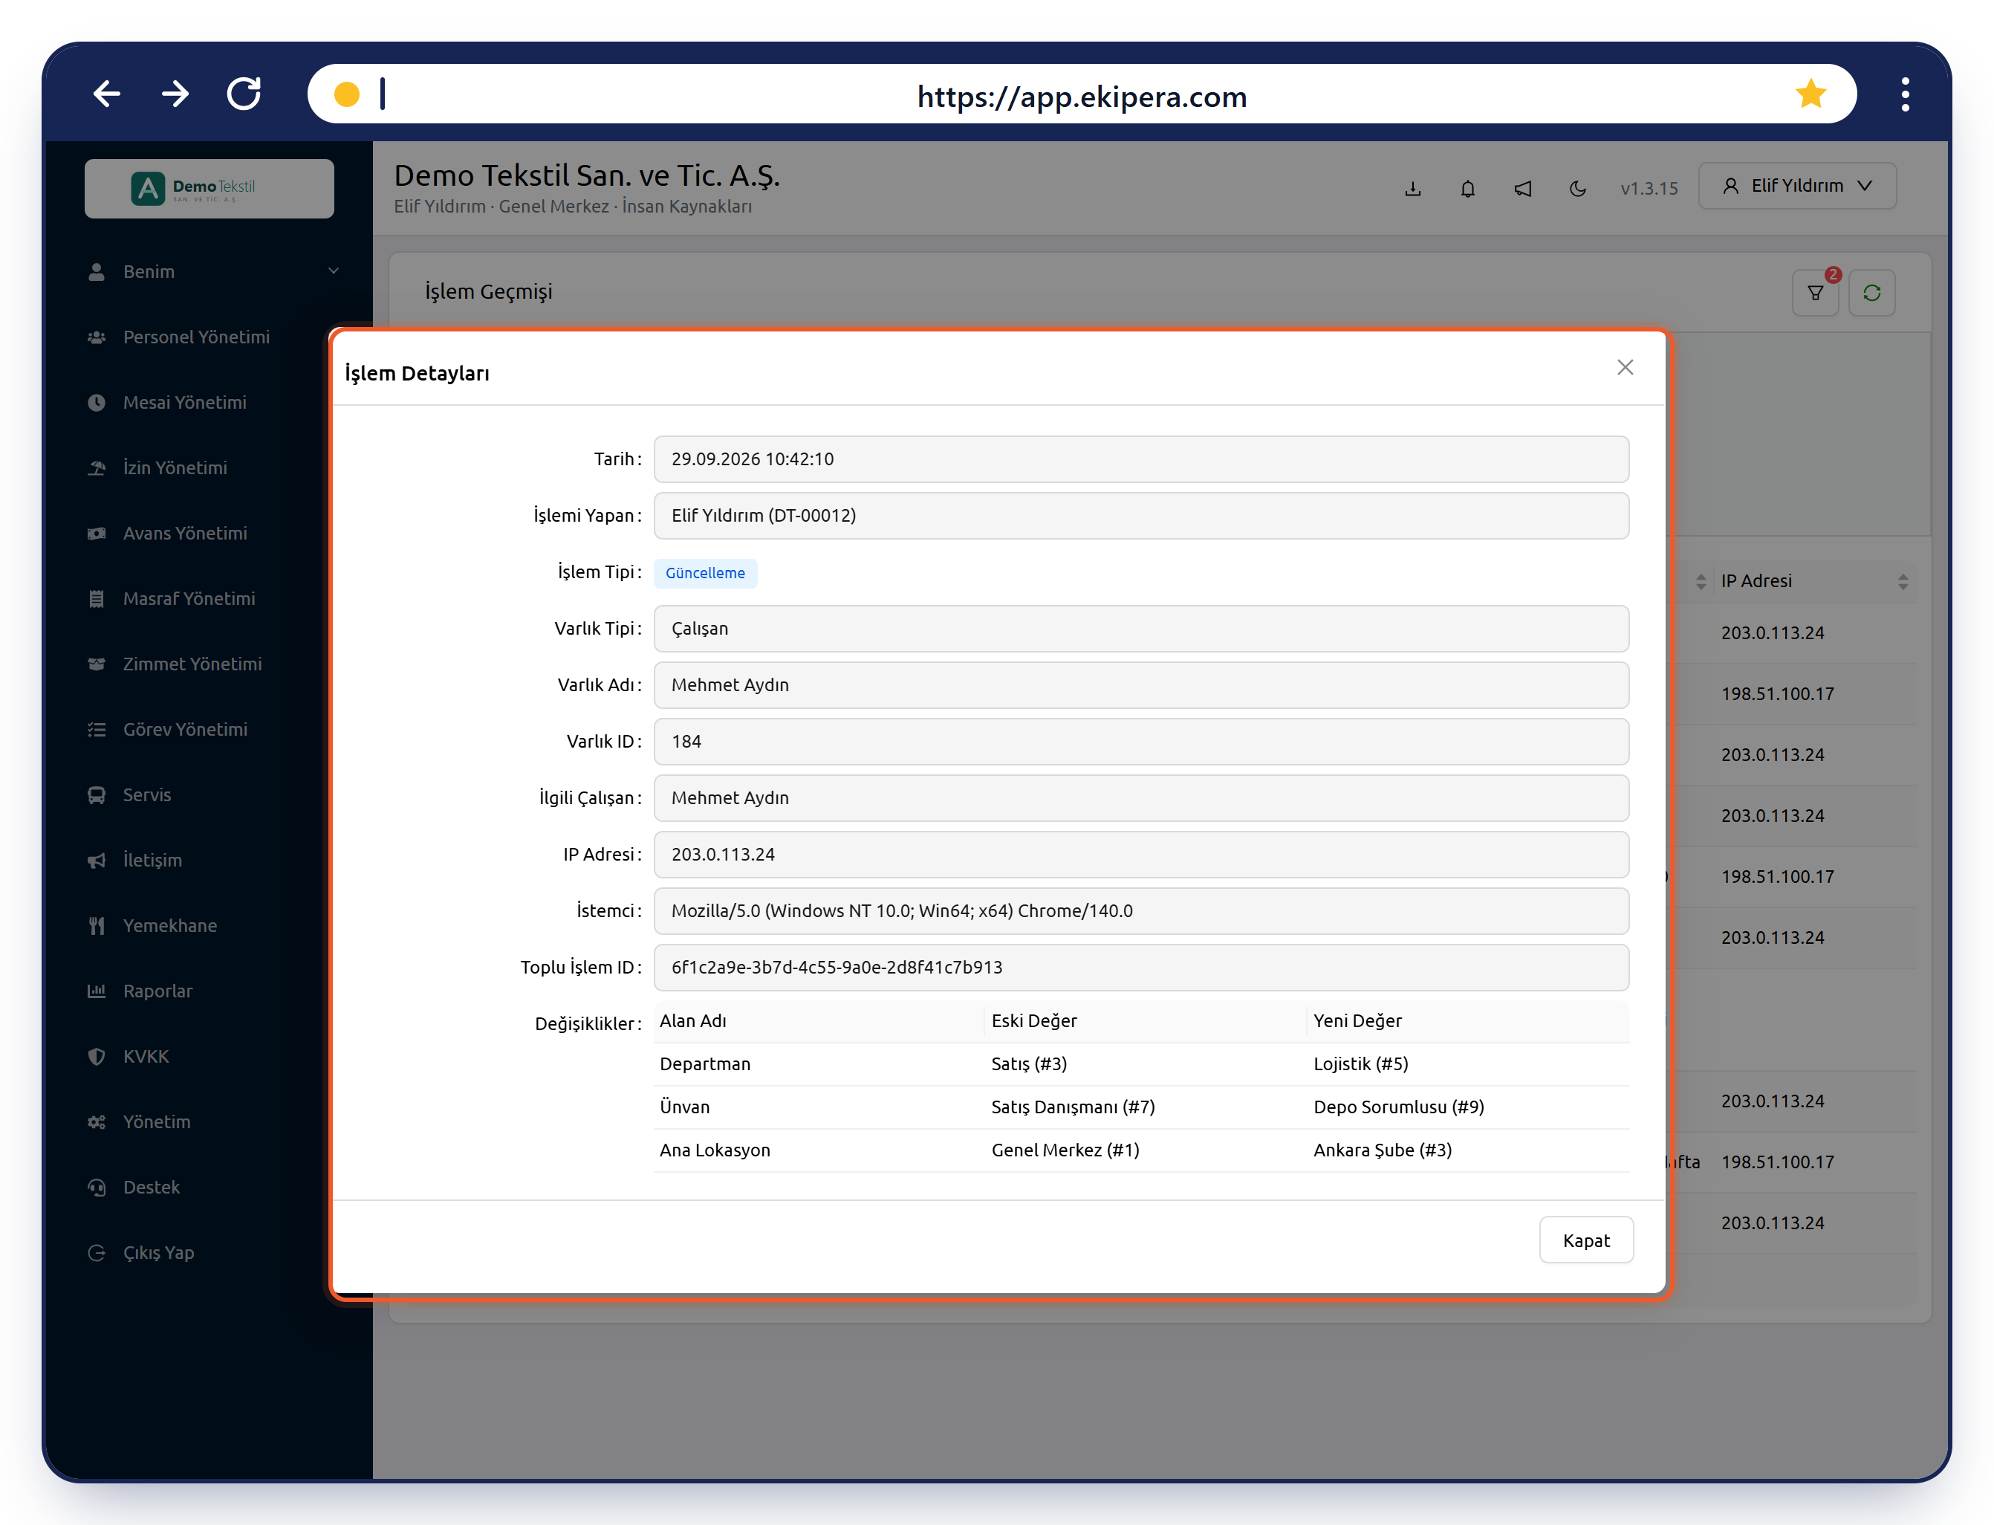
Task: Open notifications bell icon
Action: pos(1468,188)
